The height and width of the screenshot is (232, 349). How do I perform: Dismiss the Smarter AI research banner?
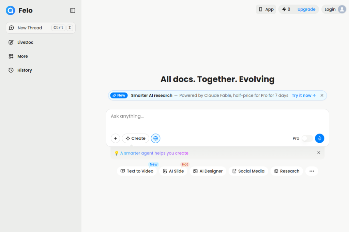click(x=322, y=95)
